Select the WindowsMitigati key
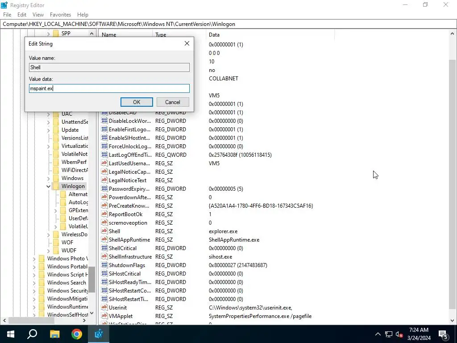457x343 pixels. [x=67, y=299]
